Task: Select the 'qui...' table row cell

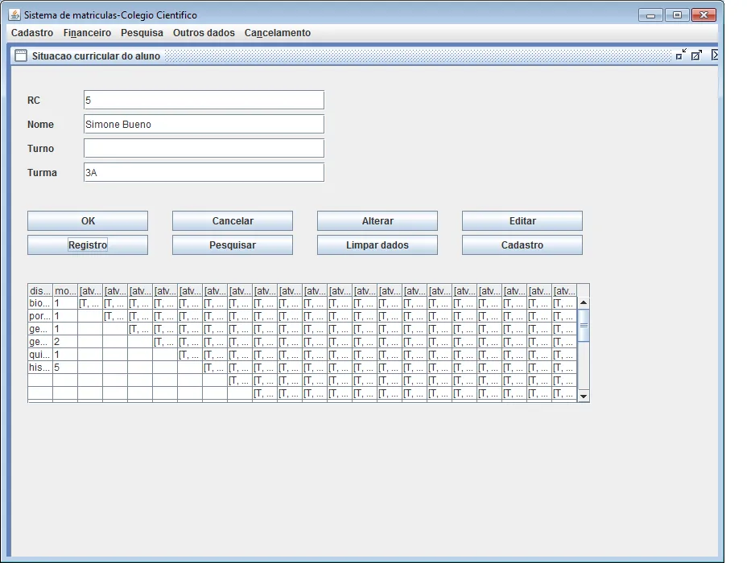Action: [x=40, y=355]
